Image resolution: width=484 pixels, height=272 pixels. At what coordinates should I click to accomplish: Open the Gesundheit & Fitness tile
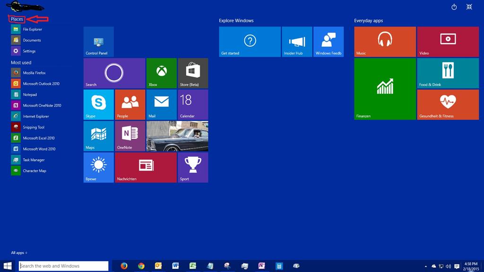[x=448, y=105]
